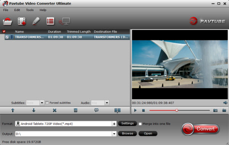Click the Load Disc toolbar icon
The image size is (229, 145).
[x=8, y=21]
